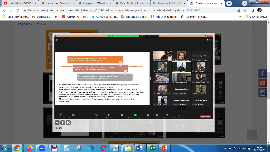The image size is (270, 152).
Task: Open Excel from the taskbar
Action: pos(153,148)
